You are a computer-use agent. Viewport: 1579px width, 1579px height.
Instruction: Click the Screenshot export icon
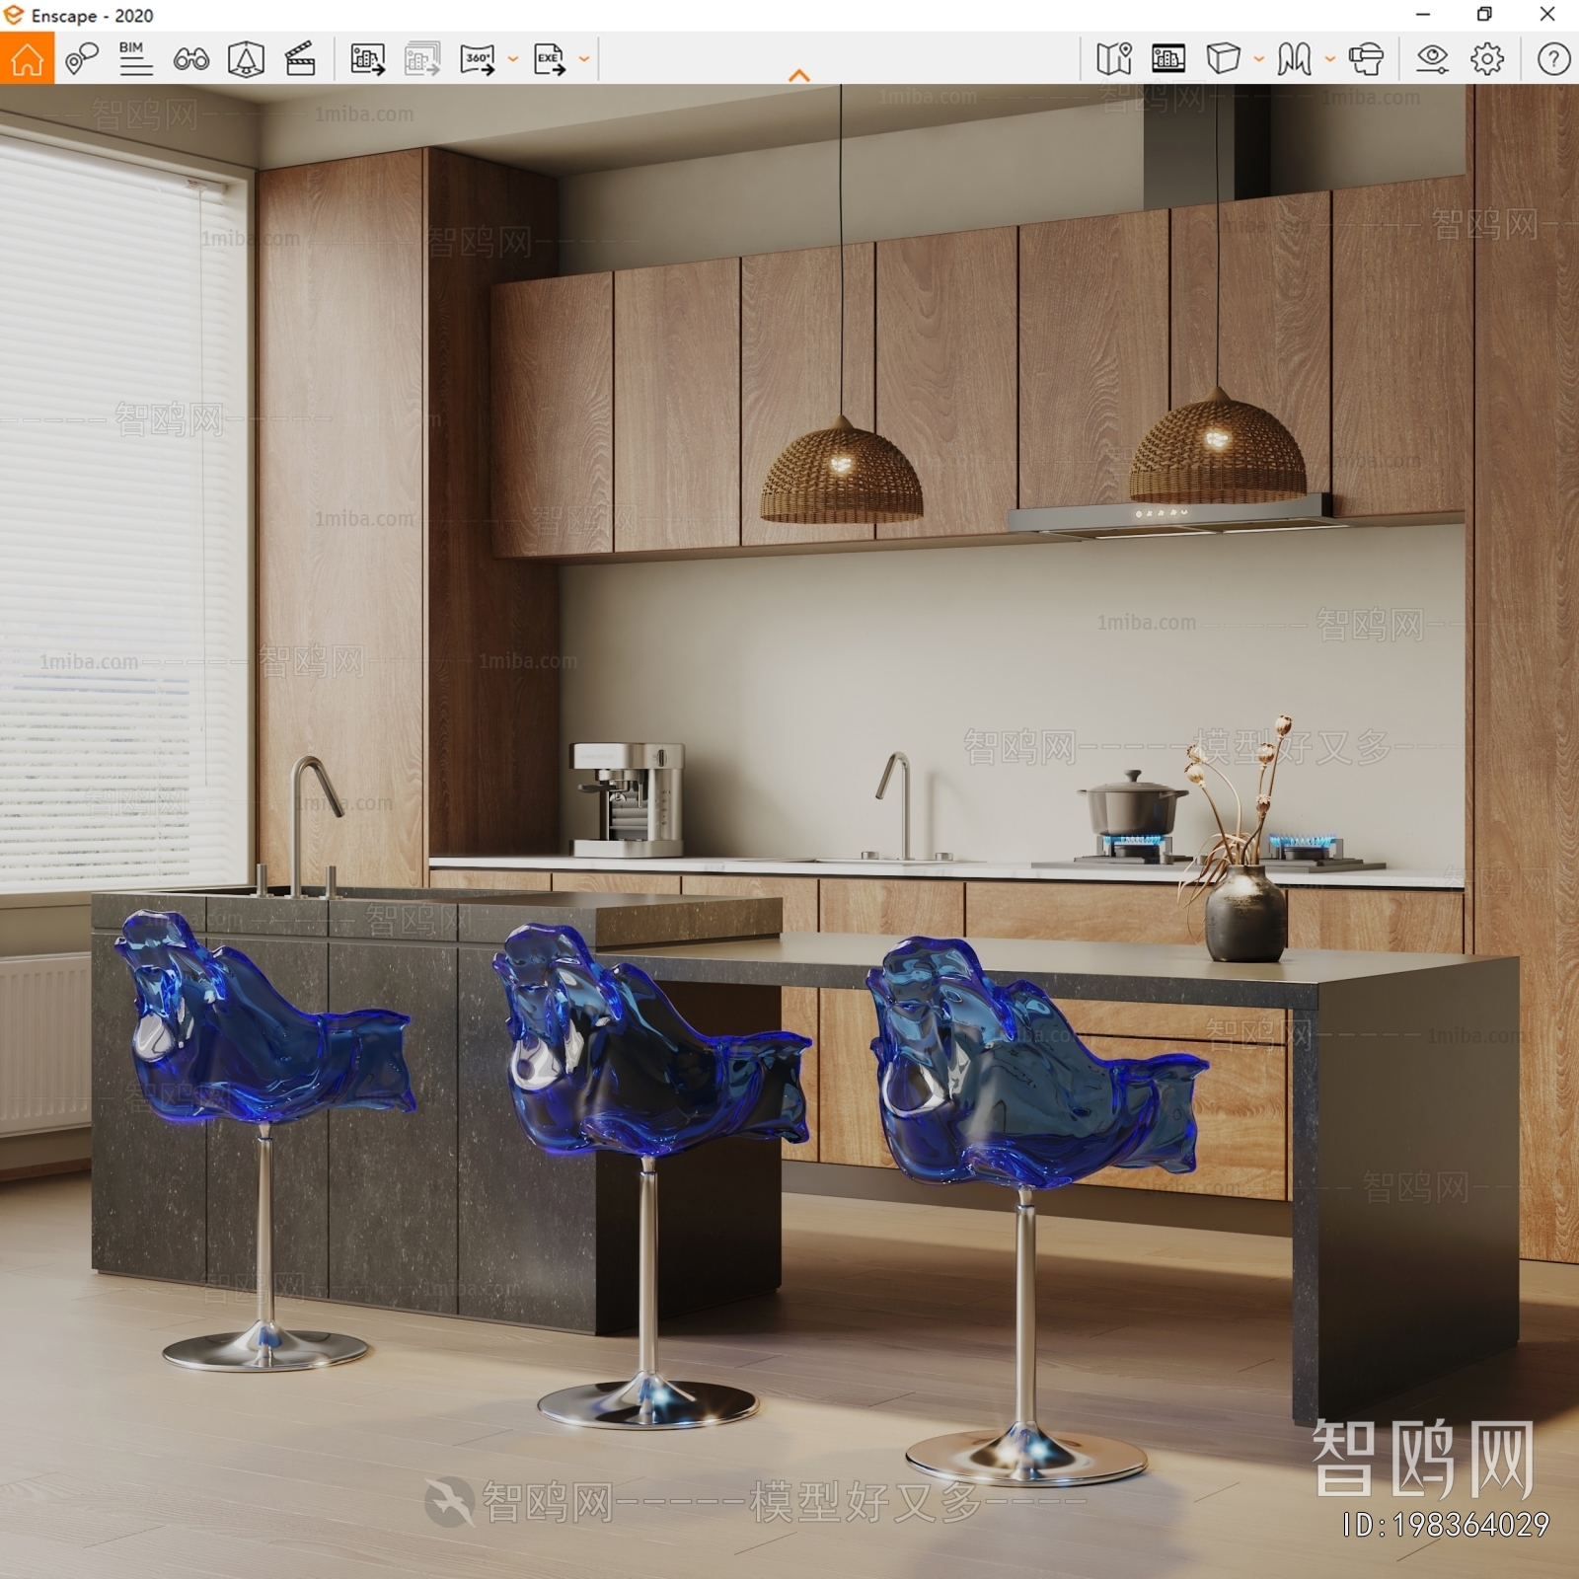tap(368, 59)
